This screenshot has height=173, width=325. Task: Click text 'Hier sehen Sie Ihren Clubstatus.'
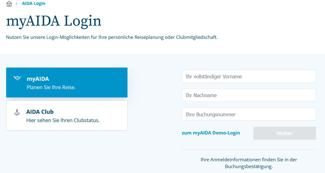point(63,120)
